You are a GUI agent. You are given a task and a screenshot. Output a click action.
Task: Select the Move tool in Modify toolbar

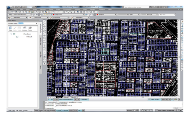(182, 33)
